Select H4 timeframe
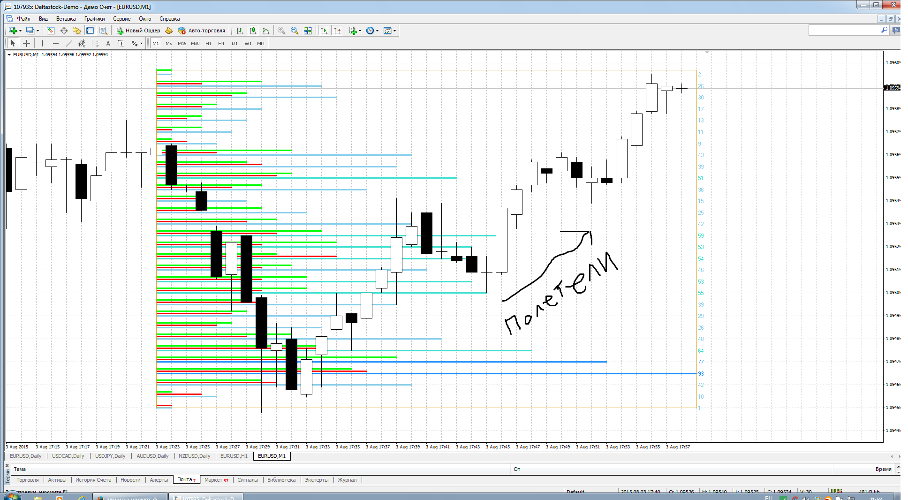This screenshot has height=500, width=908. coord(221,43)
